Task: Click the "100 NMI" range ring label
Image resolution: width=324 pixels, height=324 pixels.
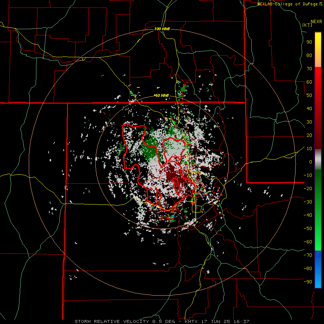Action: pos(162,29)
